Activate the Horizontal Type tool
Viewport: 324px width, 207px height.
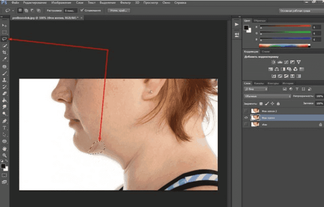pos(4,128)
